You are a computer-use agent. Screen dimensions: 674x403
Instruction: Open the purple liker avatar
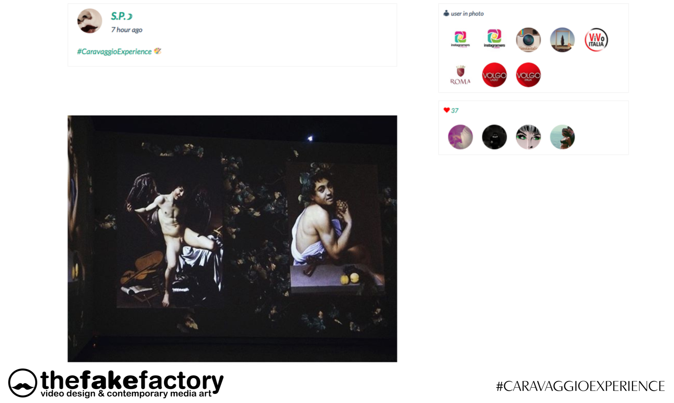pos(460,137)
